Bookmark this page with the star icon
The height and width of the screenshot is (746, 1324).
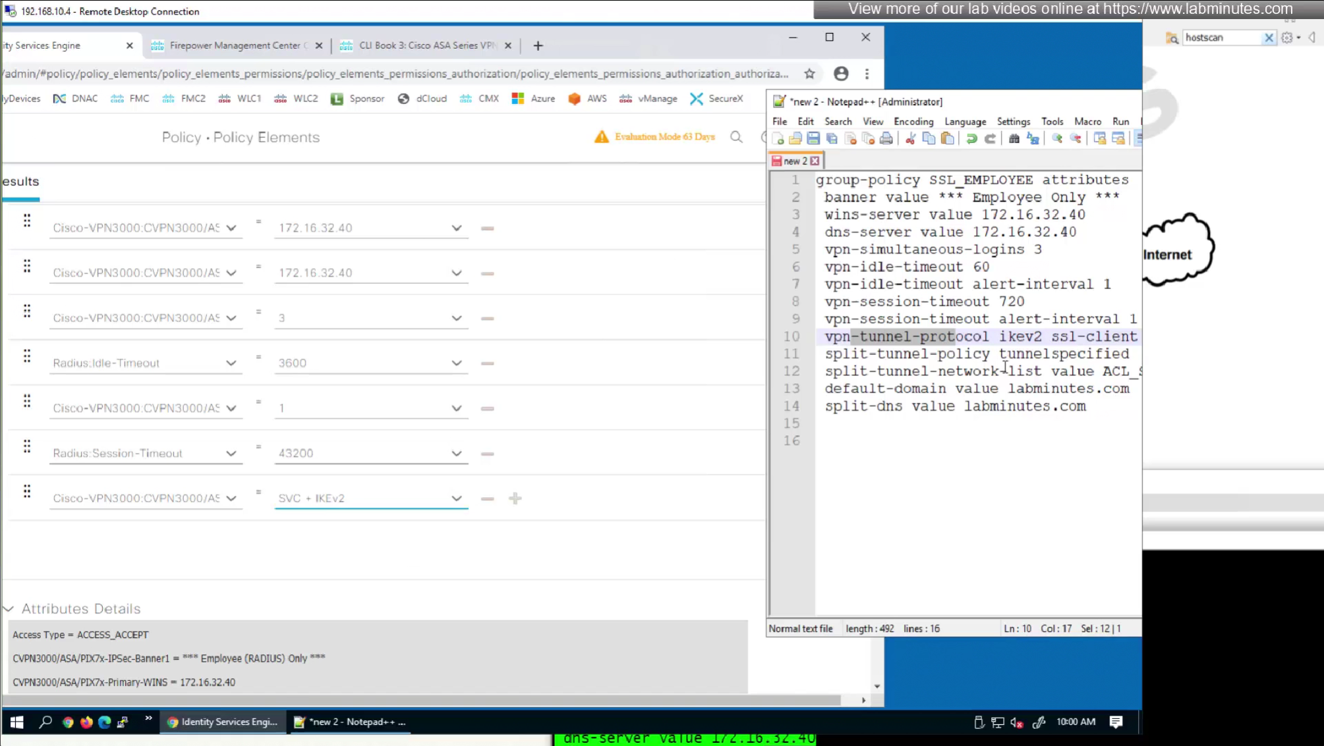pyautogui.click(x=809, y=74)
